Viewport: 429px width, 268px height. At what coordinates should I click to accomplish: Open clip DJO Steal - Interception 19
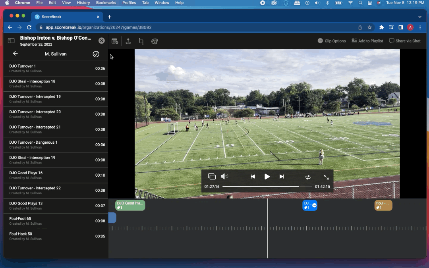(56, 160)
